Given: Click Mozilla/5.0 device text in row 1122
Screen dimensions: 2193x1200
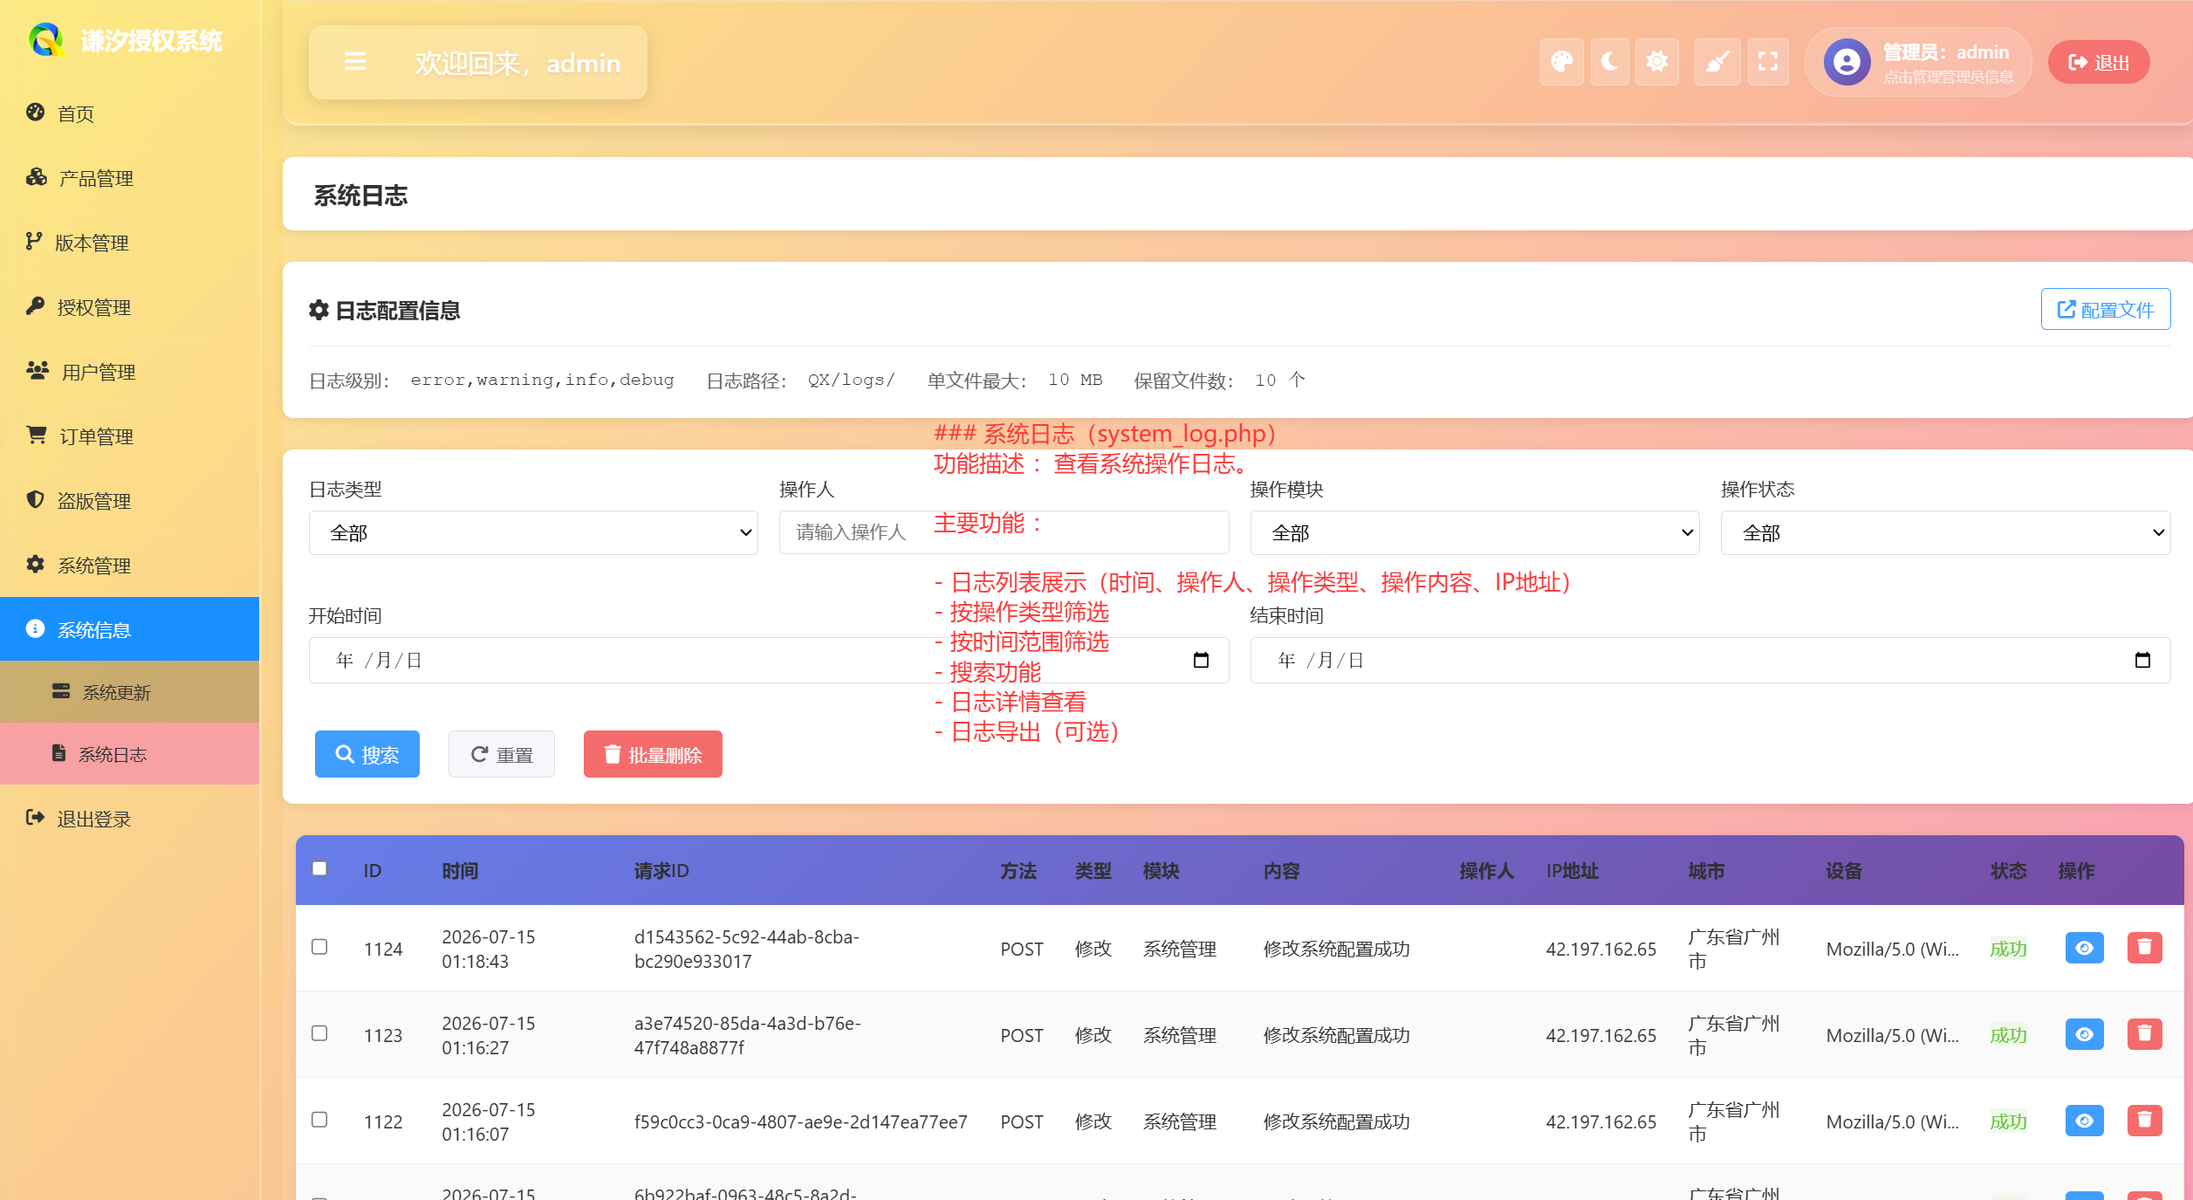Looking at the screenshot, I should tap(1892, 1121).
